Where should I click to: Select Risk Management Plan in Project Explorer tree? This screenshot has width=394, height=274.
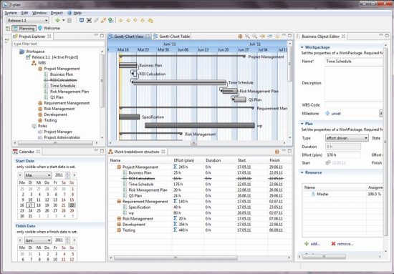pyautogui.click(x=69, y=92)
